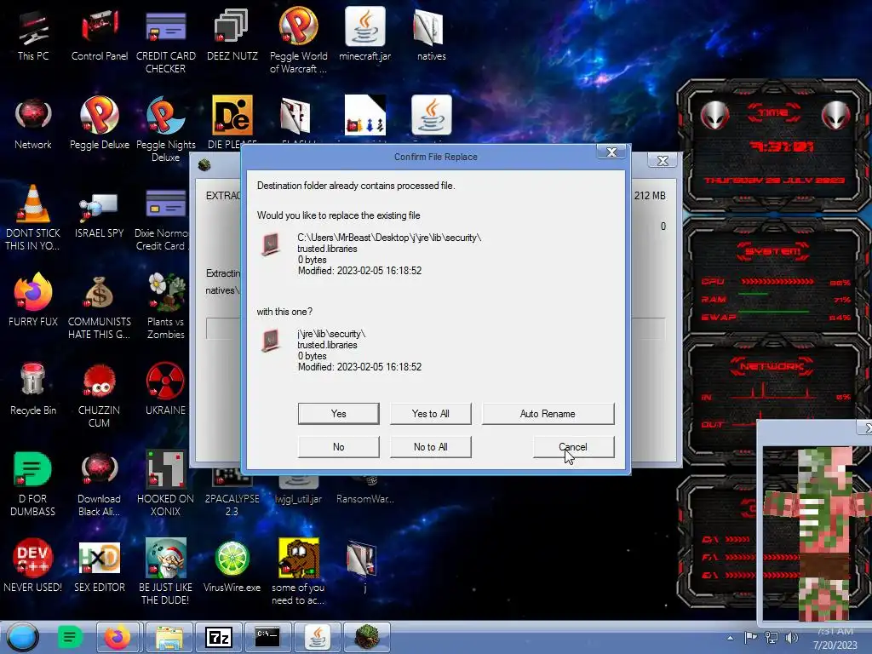872x654 pixels.
Task: Select CHUZZIN desktop icon
Action: point(99,394)
